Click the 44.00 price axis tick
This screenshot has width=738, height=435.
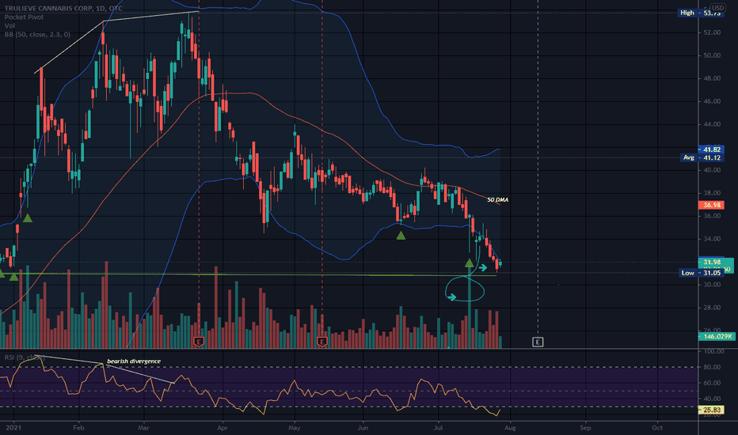coord(712,124)
